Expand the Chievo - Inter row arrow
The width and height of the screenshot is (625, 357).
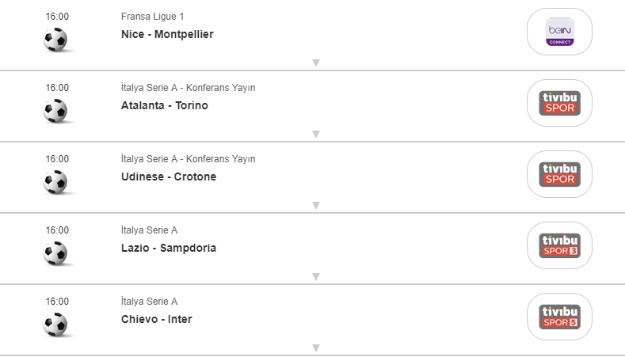point(315,348)
